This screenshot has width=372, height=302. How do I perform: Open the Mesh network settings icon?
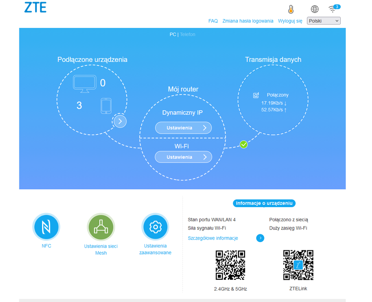coord(101,227)
